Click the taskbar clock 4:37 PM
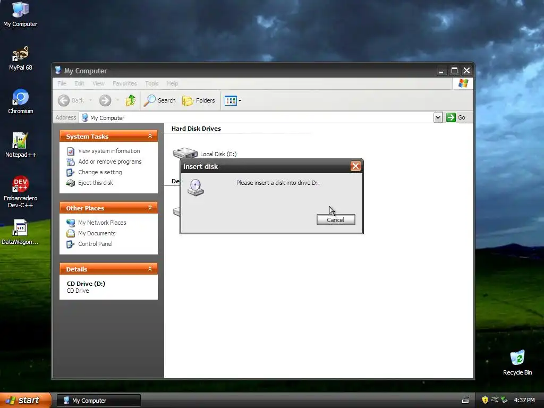The image size is (544, 408). point(524,401)
